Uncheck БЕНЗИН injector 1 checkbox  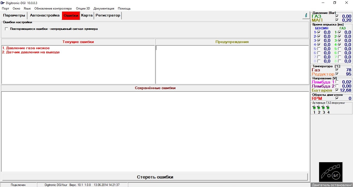coord(319,32)
